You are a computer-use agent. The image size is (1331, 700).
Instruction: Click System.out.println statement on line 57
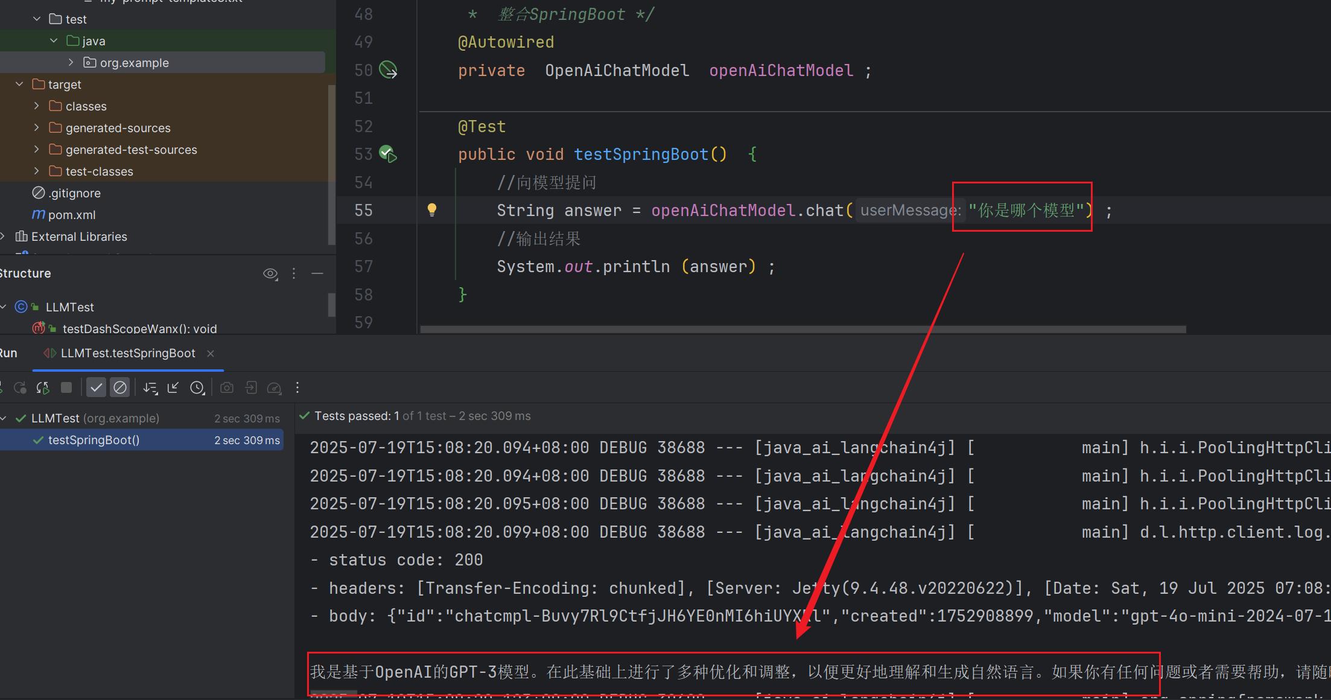pos(636,267)
